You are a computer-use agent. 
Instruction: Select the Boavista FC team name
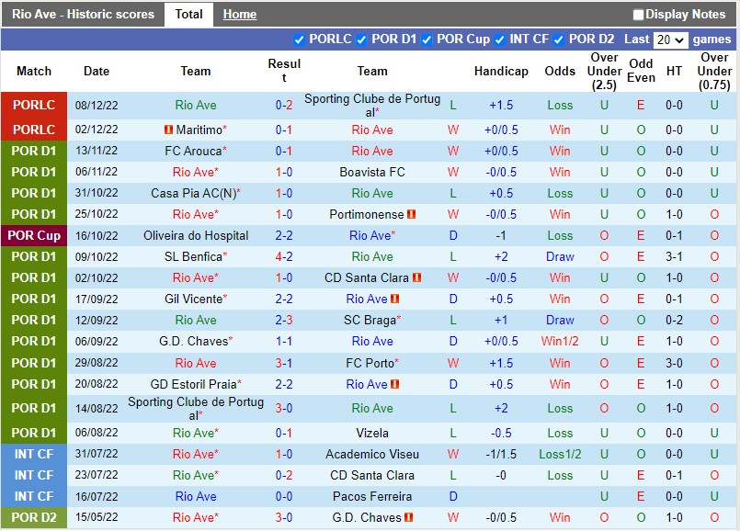point(372,172)
